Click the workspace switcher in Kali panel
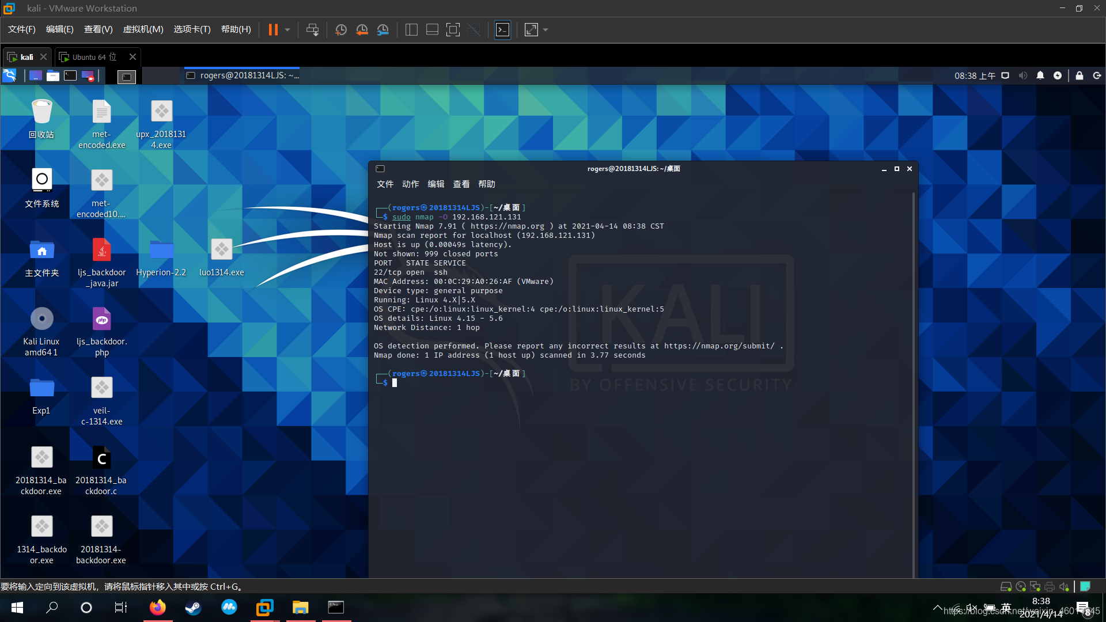This screenshot has height=622, width=1106. [x=127, y=76]
